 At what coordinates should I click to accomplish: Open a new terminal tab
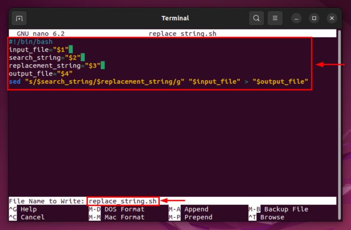click(19, 18)
